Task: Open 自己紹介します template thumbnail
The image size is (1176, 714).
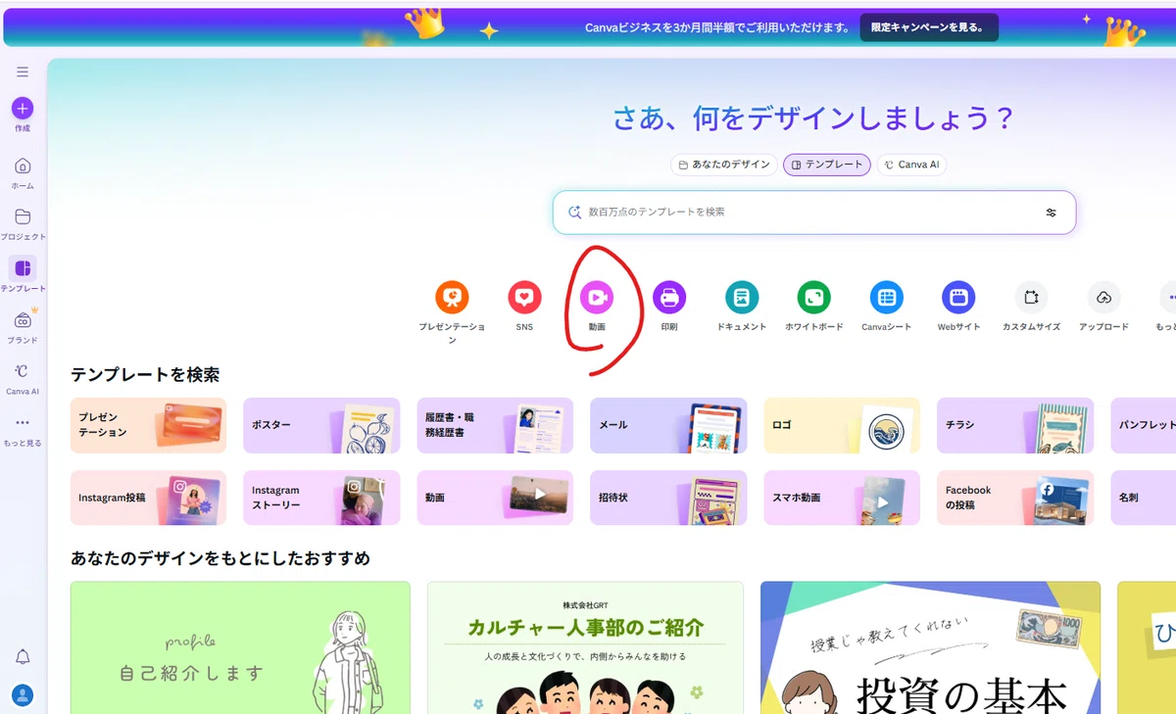Action: point(240,647)
